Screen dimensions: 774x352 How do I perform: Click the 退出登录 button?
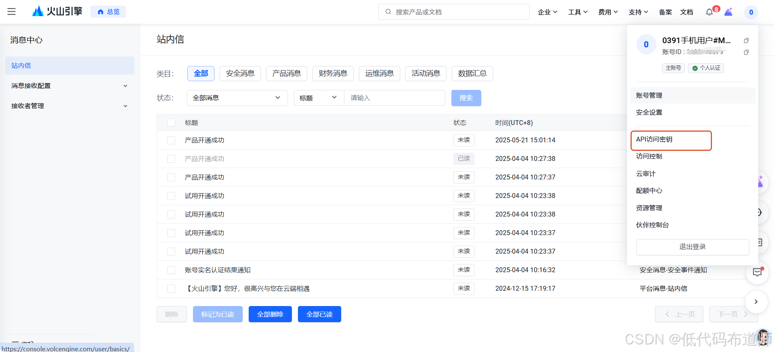tap(692, 247)
